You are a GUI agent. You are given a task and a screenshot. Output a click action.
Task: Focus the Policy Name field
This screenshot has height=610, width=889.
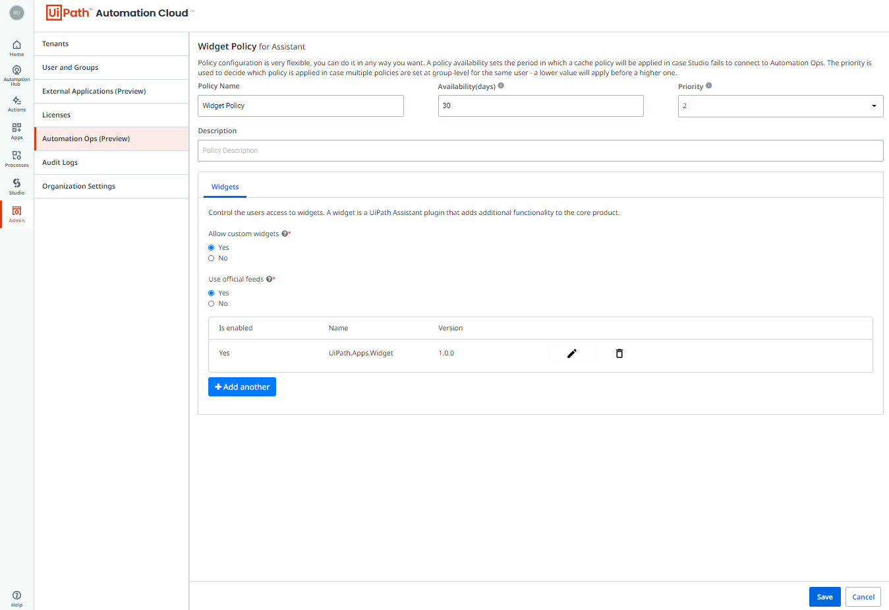301,106
